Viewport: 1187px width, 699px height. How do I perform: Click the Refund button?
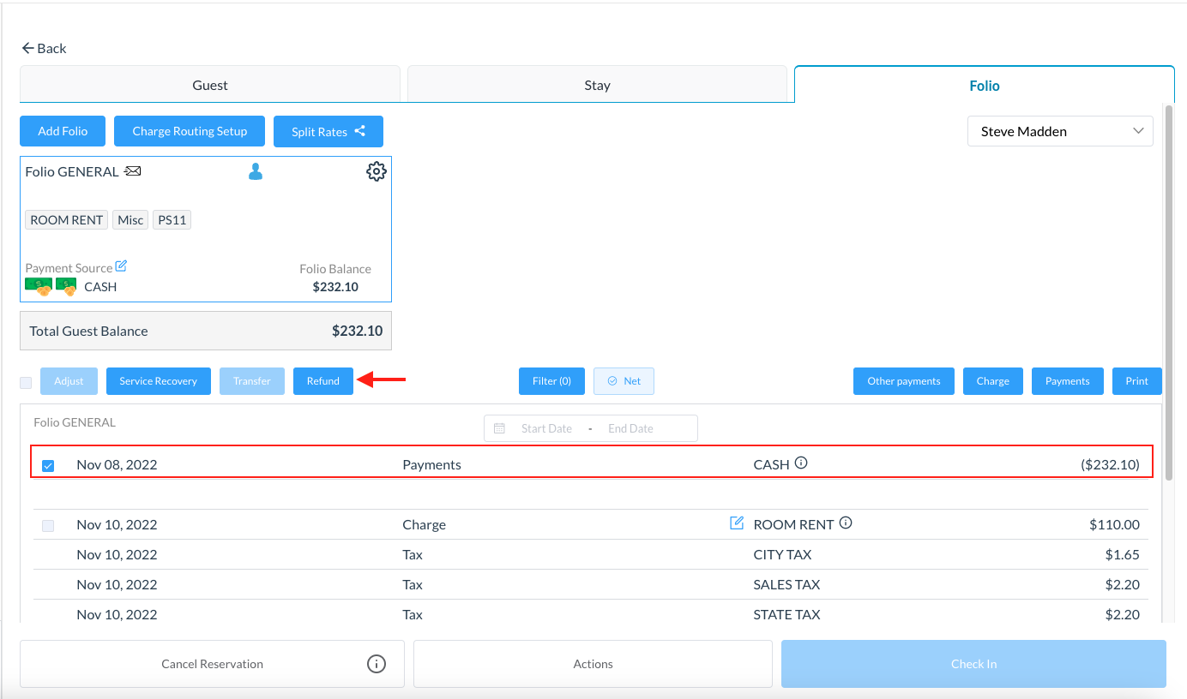point(323,381)
